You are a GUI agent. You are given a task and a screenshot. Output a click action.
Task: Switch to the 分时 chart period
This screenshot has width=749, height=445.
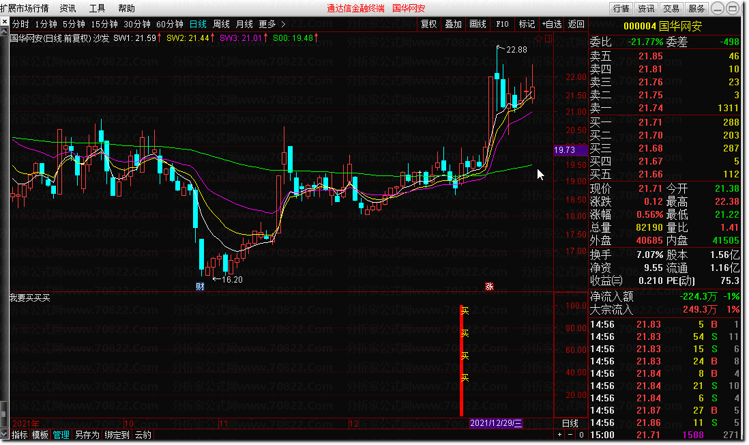pyautogui.click(x=20, y=24)
